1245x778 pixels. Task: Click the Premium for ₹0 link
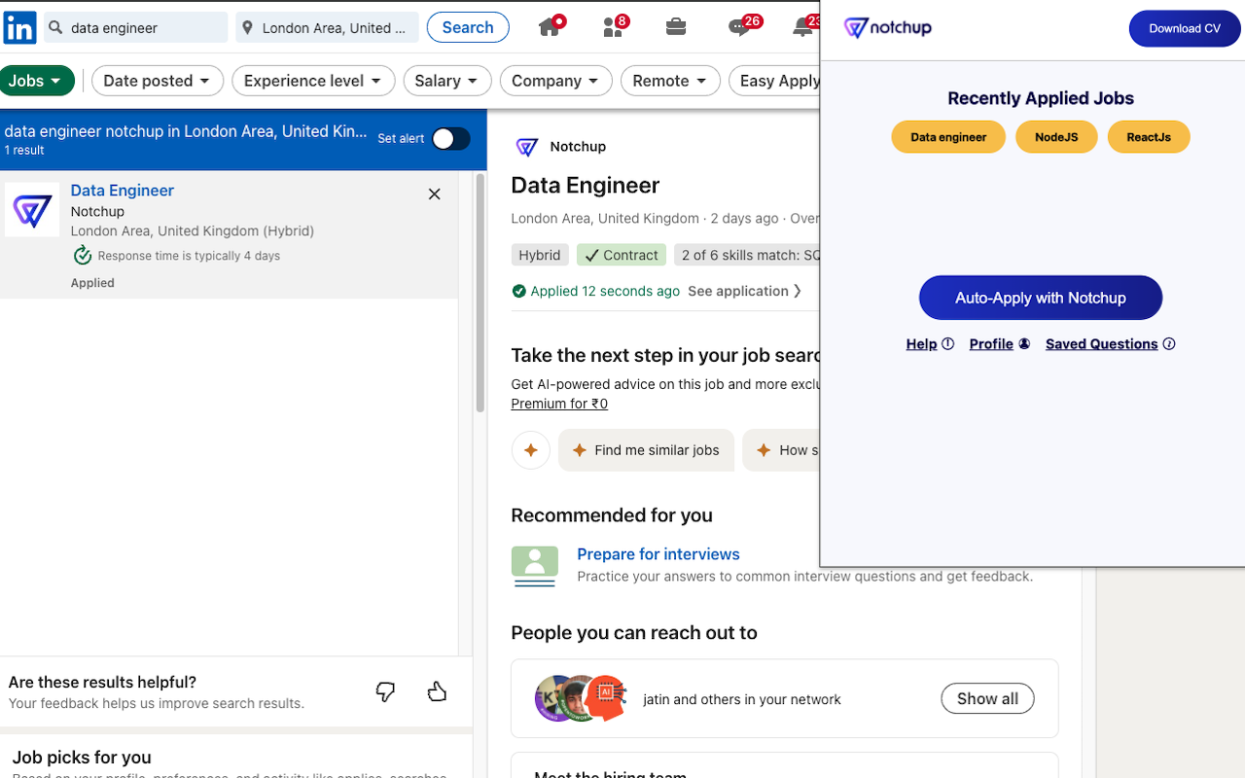559,404
